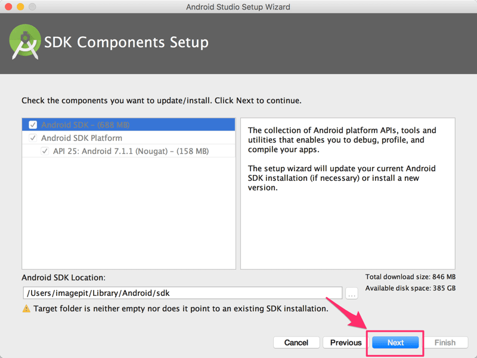The image size is (477, 358).
Task: Toggle the API 25 Nougat checkbox
Action: click(x=45, y=151)
